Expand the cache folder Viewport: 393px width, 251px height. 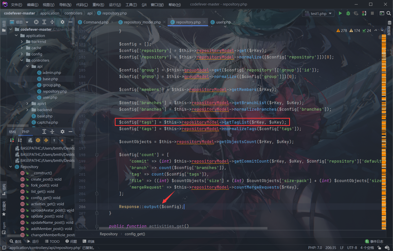(x=22, y=48)
